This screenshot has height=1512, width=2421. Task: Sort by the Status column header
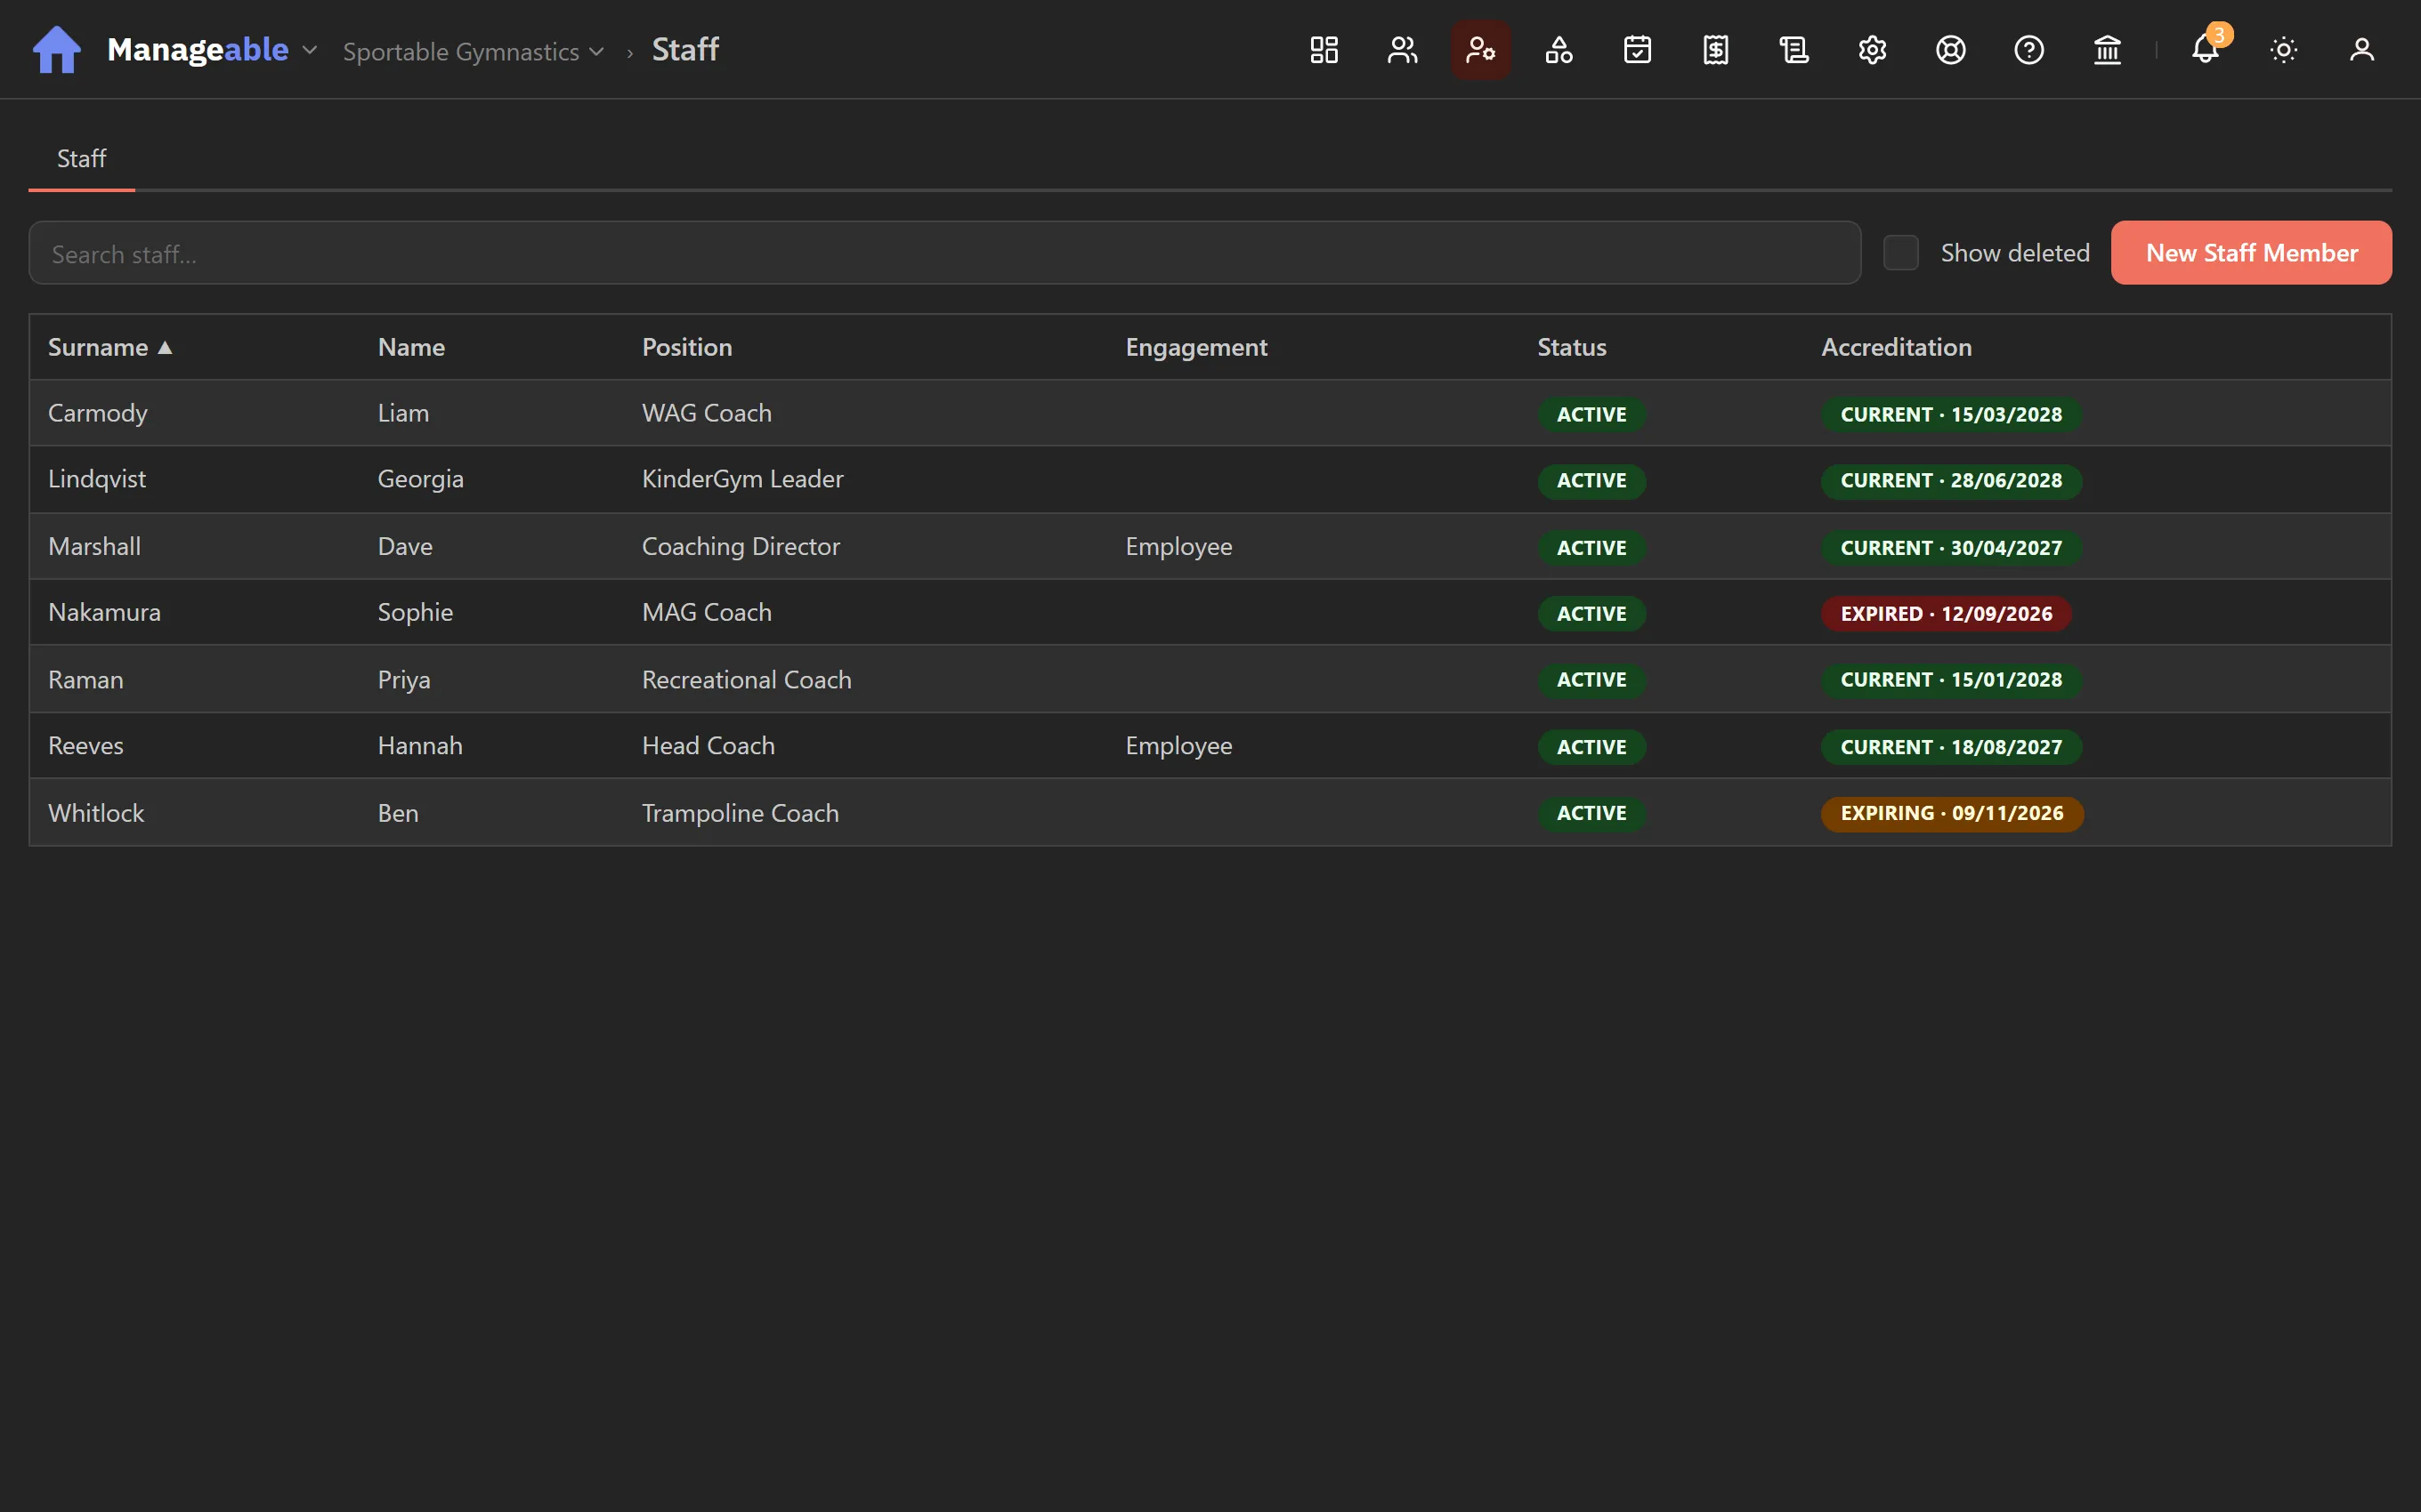pyautogui.click(x=1572, y=347)
